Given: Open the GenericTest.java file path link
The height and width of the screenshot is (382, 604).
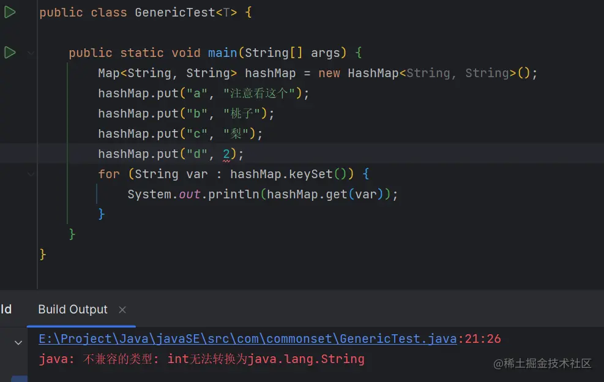Looking at the screenshot, I should tap(248, 339).
